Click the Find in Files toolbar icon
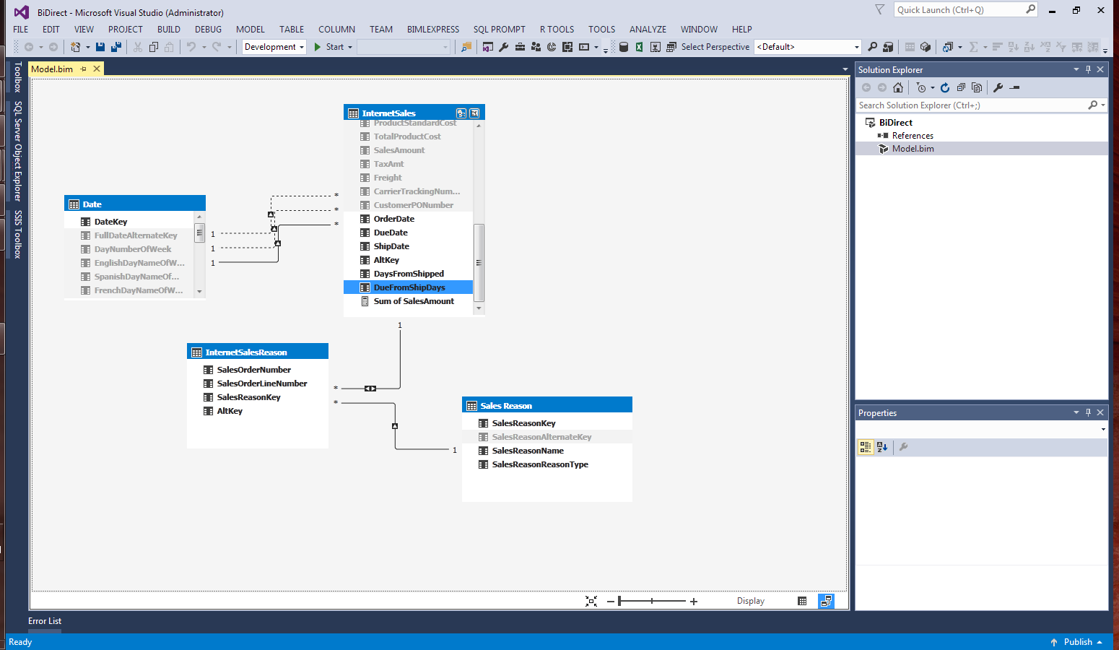Viewport: 1119px width, 650px height. tap(466, 47)
